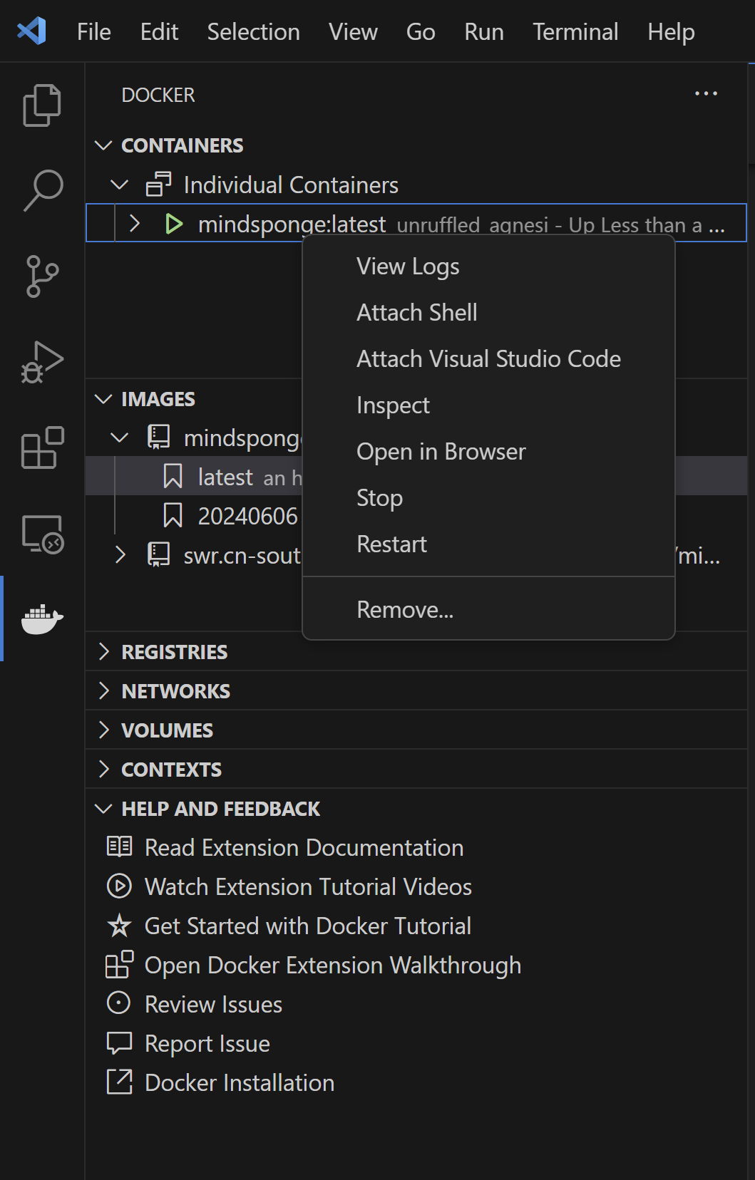Click Read Extension Documentation link
Image resolution: width=755 pixels, height=1180 pixels.
[304, 848]
